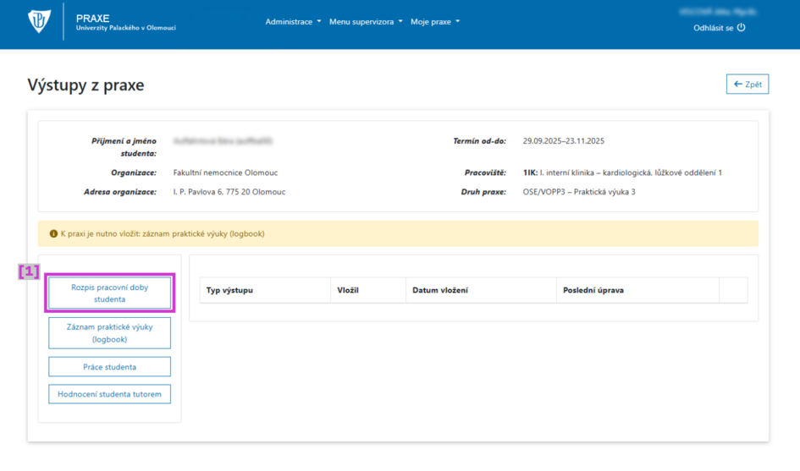The width and height of the screenshot is (800, 471).
Task: Click Fakultní nemocnice Olomouc organization value
Action: click(x=225, y=173)
